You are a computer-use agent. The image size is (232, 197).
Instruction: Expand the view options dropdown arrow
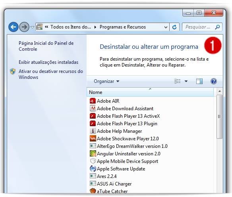point(186,81)
